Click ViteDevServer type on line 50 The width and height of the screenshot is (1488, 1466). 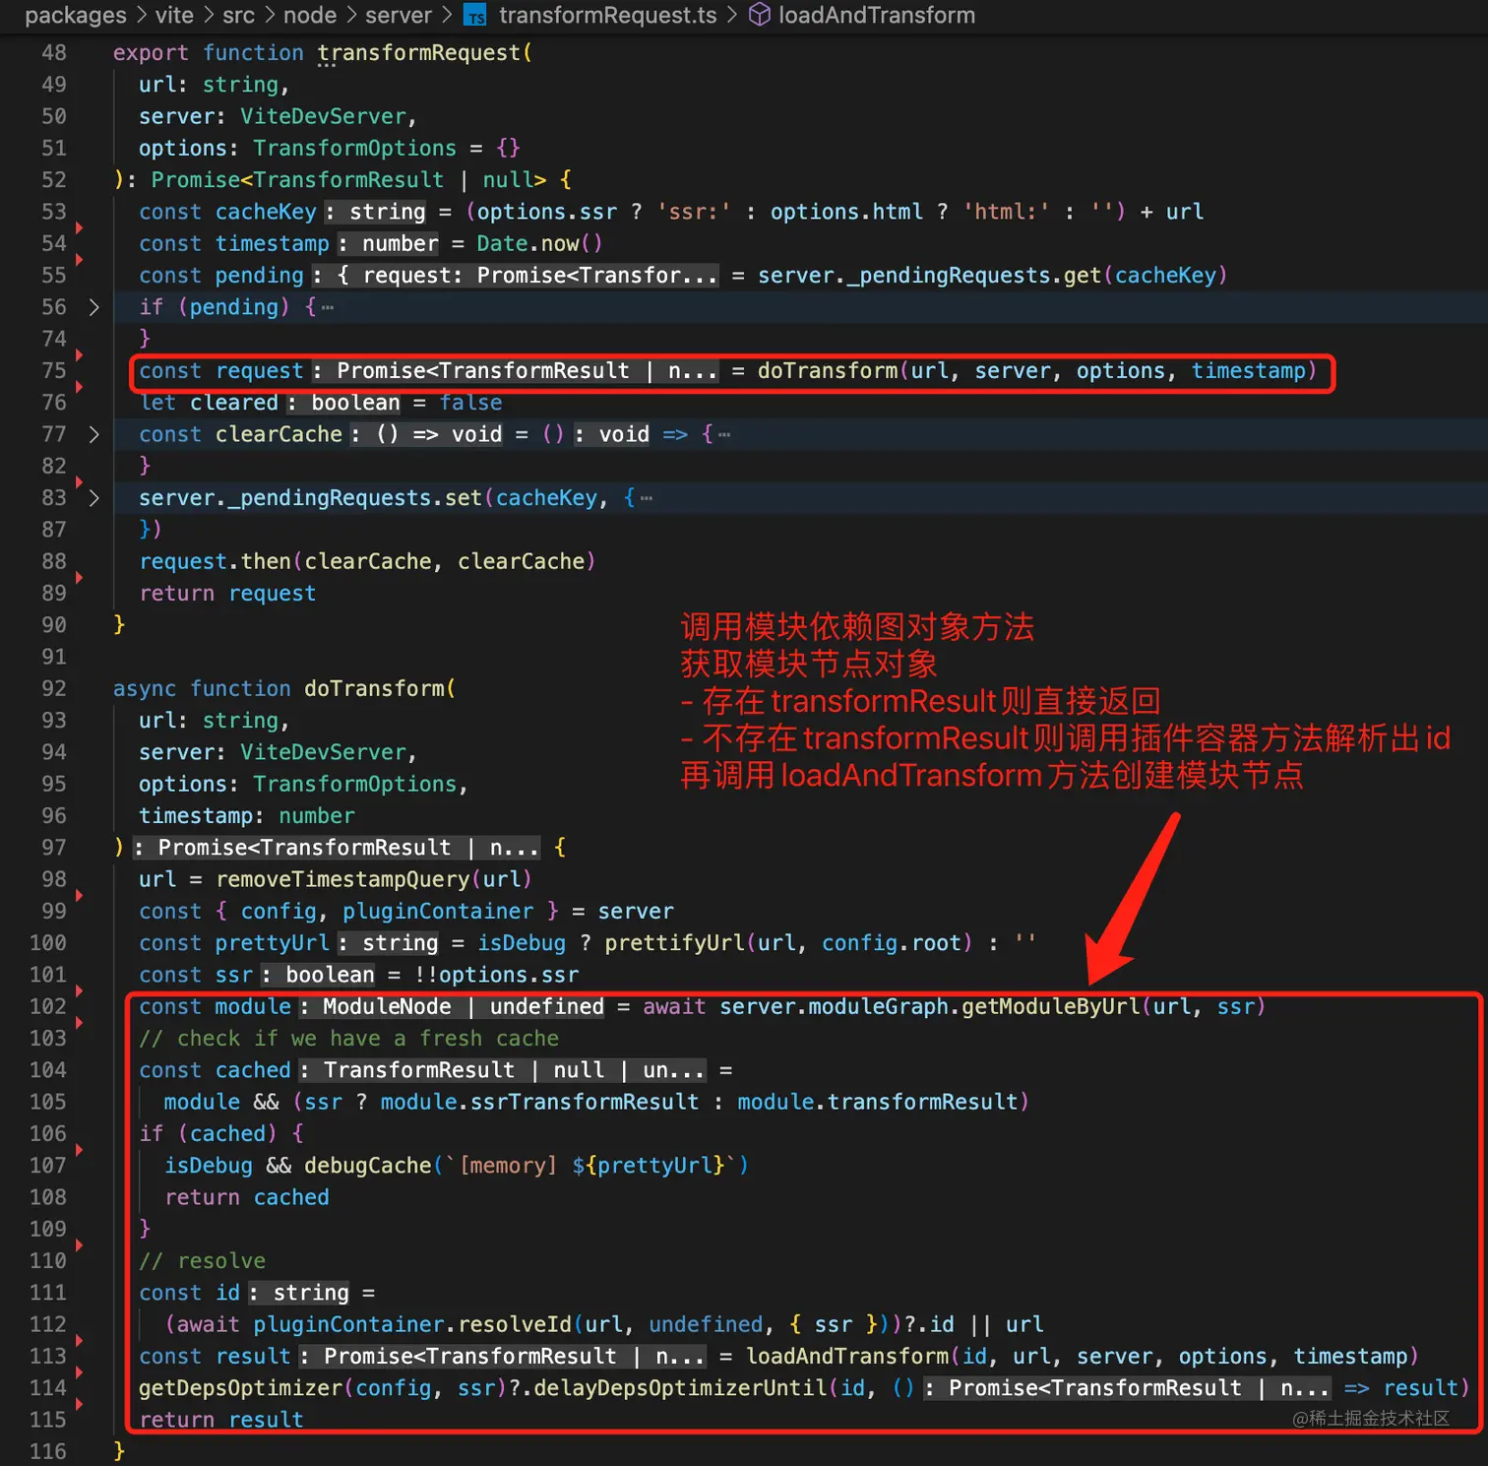[324, 117]
